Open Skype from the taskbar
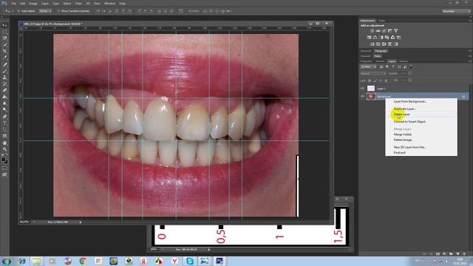Image resolution: width=473 pixels, height=266 pixels. coord(190,261)
